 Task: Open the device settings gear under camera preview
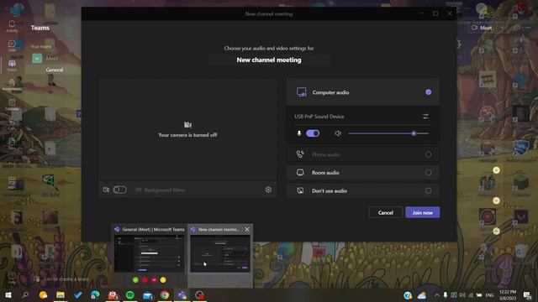click(x=268, y=190)
